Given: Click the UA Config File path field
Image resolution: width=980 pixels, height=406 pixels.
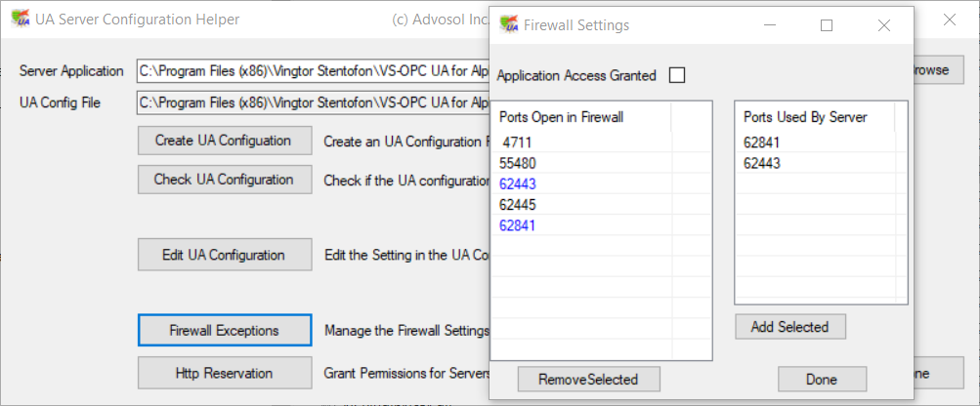Looking at the screenshot, I should coord(313,101).
